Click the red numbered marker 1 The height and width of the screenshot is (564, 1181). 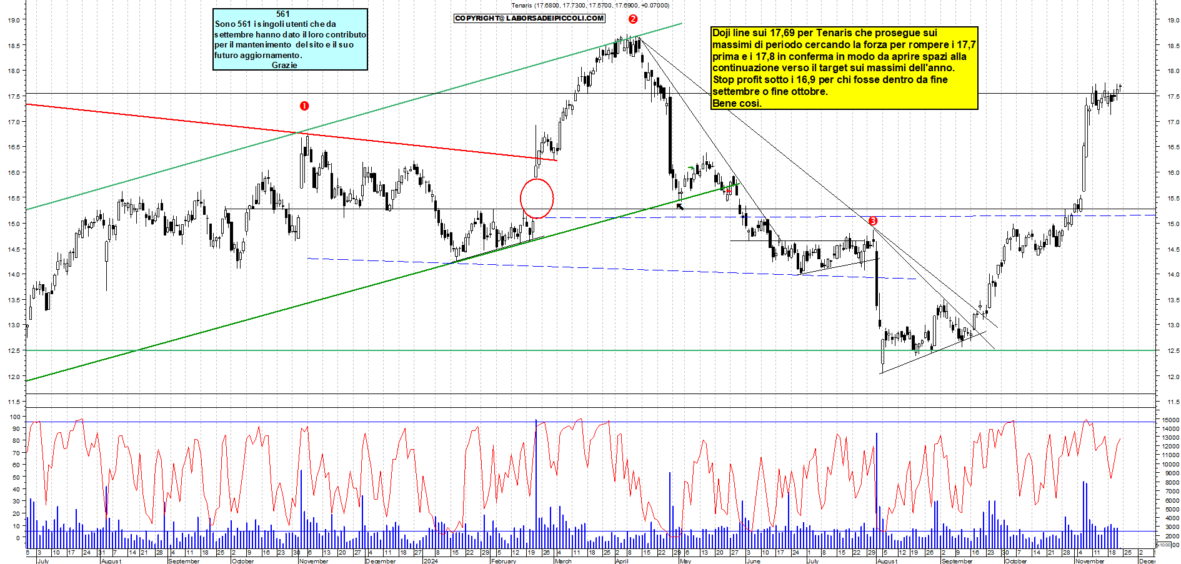[304, 106]
